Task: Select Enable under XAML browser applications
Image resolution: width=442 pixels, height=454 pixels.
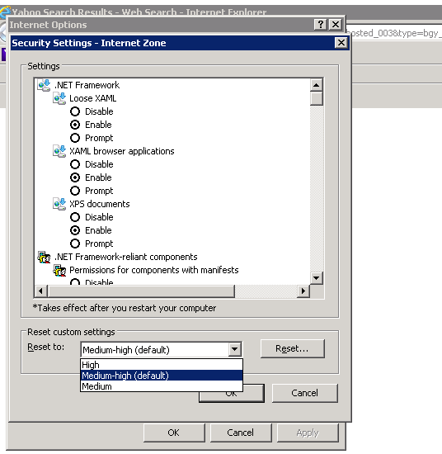Action: pos(75,177)
